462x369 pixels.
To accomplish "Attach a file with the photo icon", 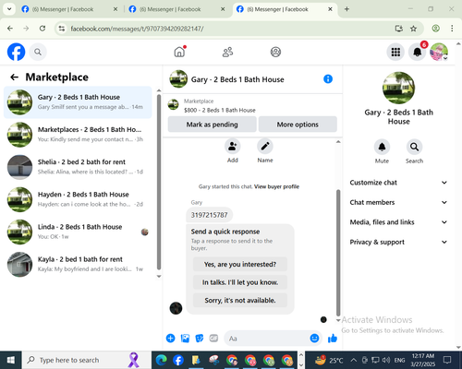I will [185, 339].
